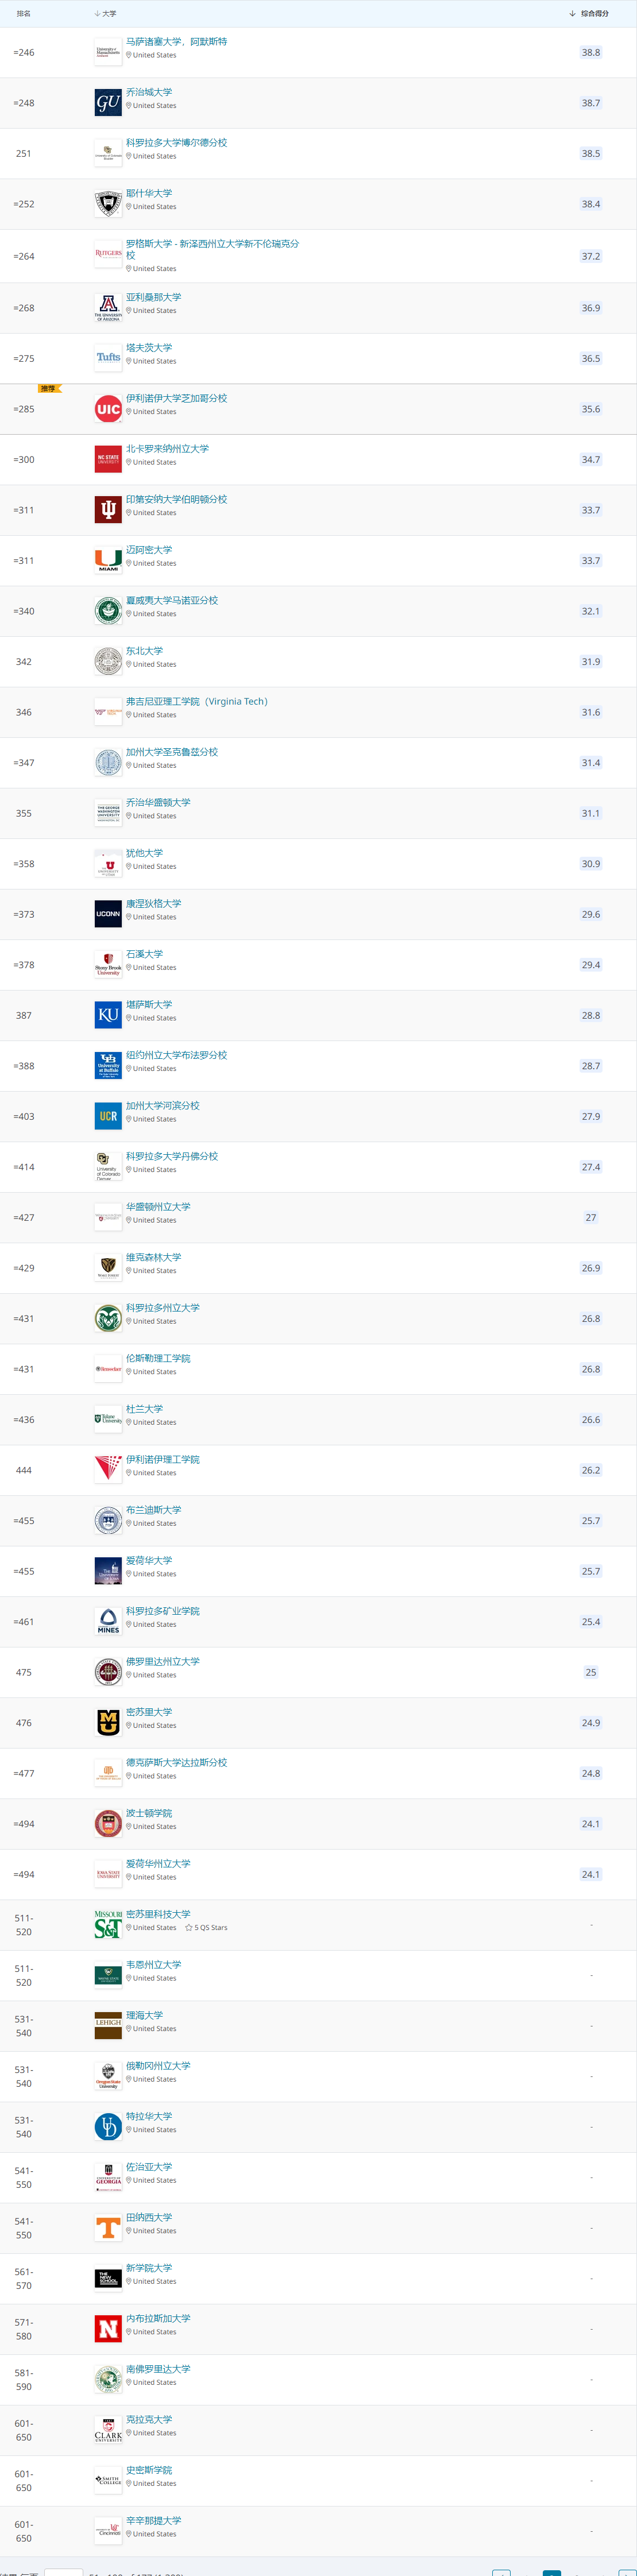Open 科罗拉多大学博尔德分校 link
This screenshot has width=637, height=2576.
tap(176, 143)
